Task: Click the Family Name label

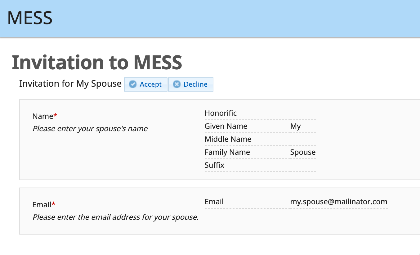Action: tap(227, 152)
